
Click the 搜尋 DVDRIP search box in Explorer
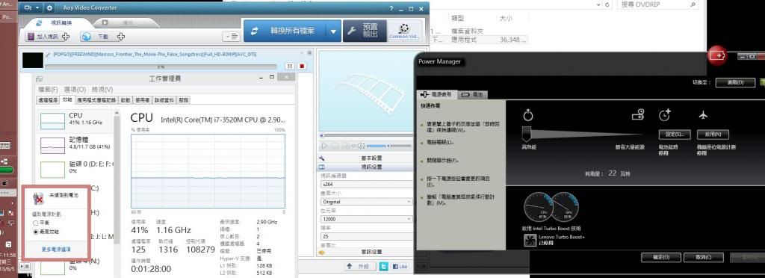pyautogui.click(x=658, y=4)
